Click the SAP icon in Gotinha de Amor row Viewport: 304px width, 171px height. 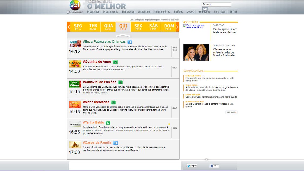click(175, 68)
